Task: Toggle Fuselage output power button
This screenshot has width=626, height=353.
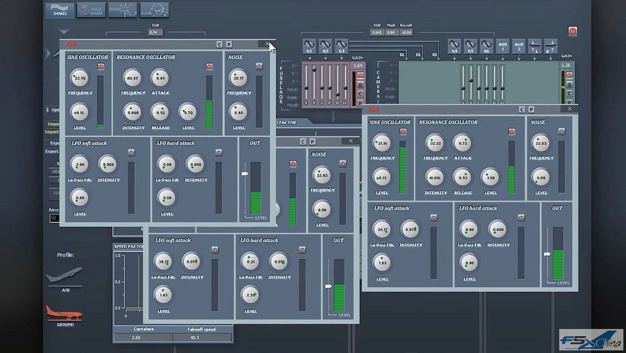Action: [360, 75]
